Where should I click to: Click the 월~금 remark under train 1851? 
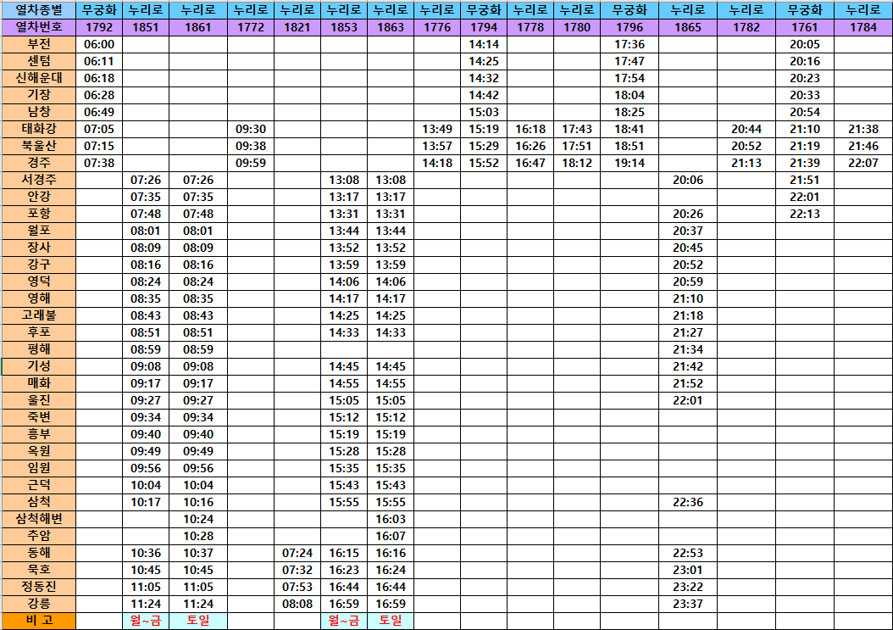coord(146,621)
